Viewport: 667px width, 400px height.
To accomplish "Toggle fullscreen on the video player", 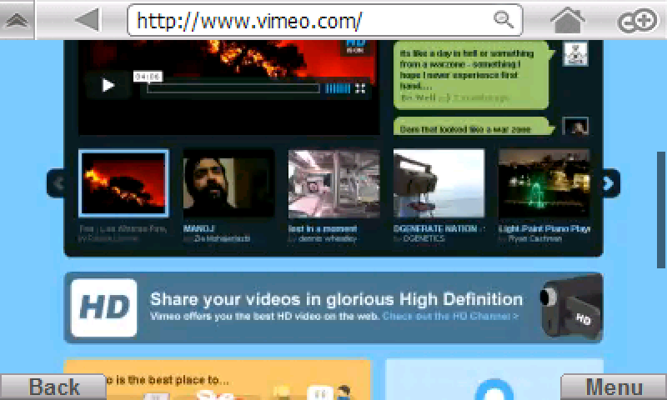I will coord(360,88).
